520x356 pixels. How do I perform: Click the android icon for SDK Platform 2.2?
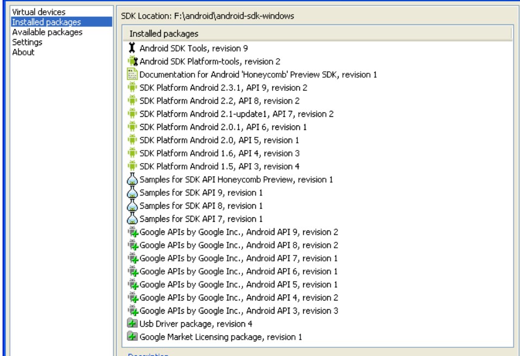click(132, 101)
